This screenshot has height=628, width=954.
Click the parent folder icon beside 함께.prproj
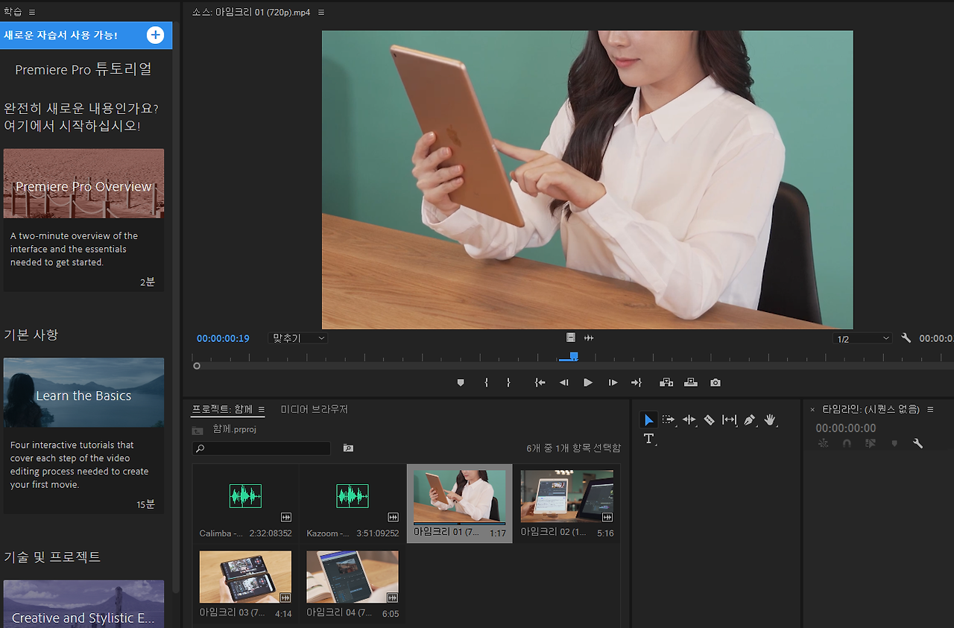pyautogui.click(x=198, y=430)
